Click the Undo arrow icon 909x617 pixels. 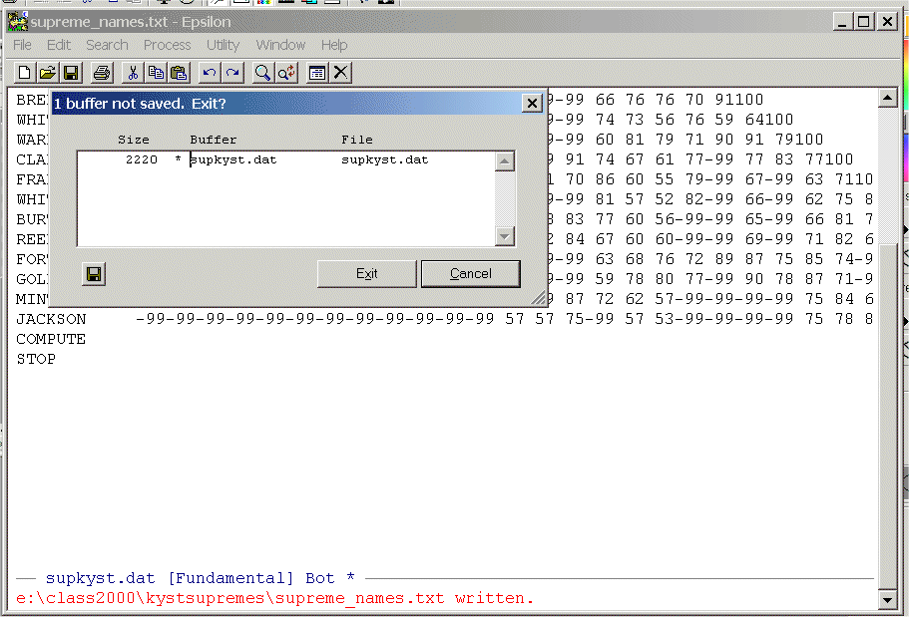209,72
